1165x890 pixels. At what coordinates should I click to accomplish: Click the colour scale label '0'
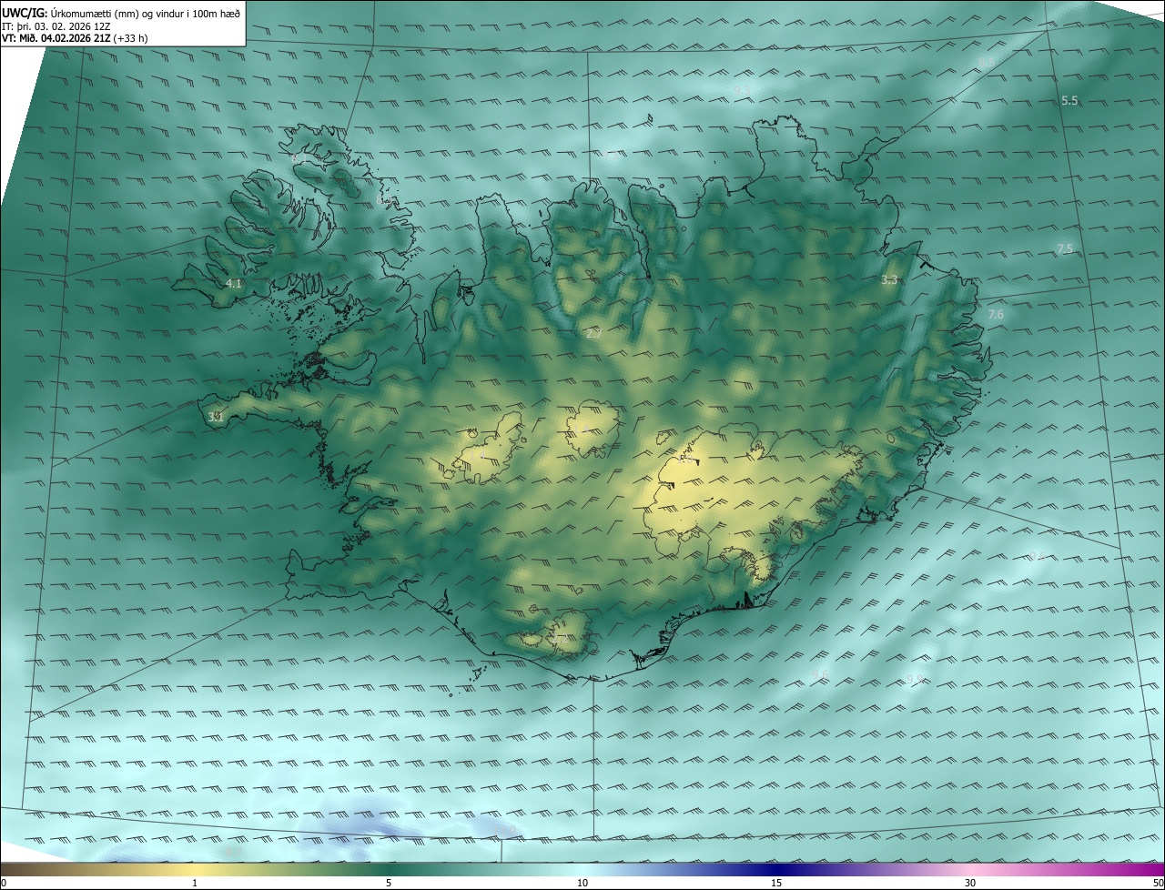[4, 884]
